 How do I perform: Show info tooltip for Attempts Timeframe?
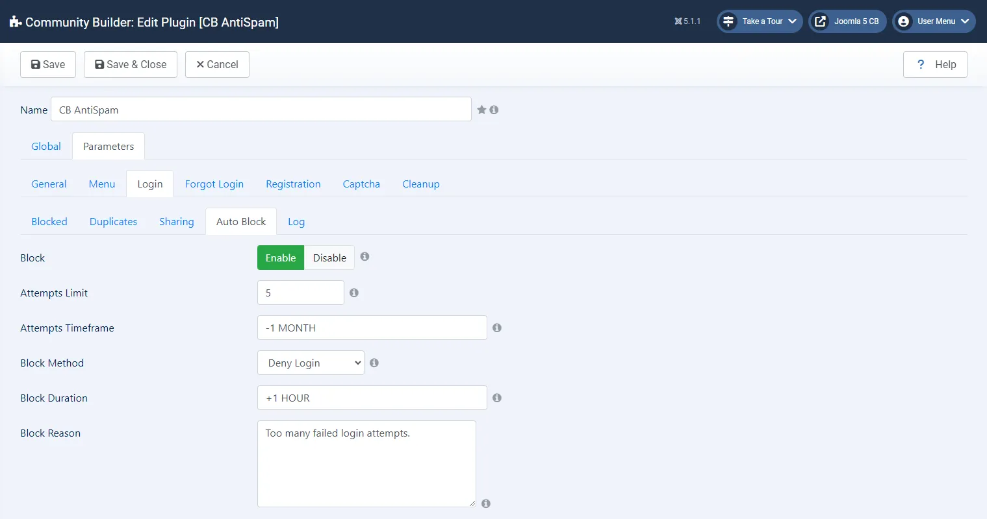point(497,328)
